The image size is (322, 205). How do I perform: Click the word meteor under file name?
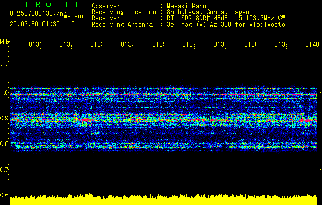click(74, 16)
